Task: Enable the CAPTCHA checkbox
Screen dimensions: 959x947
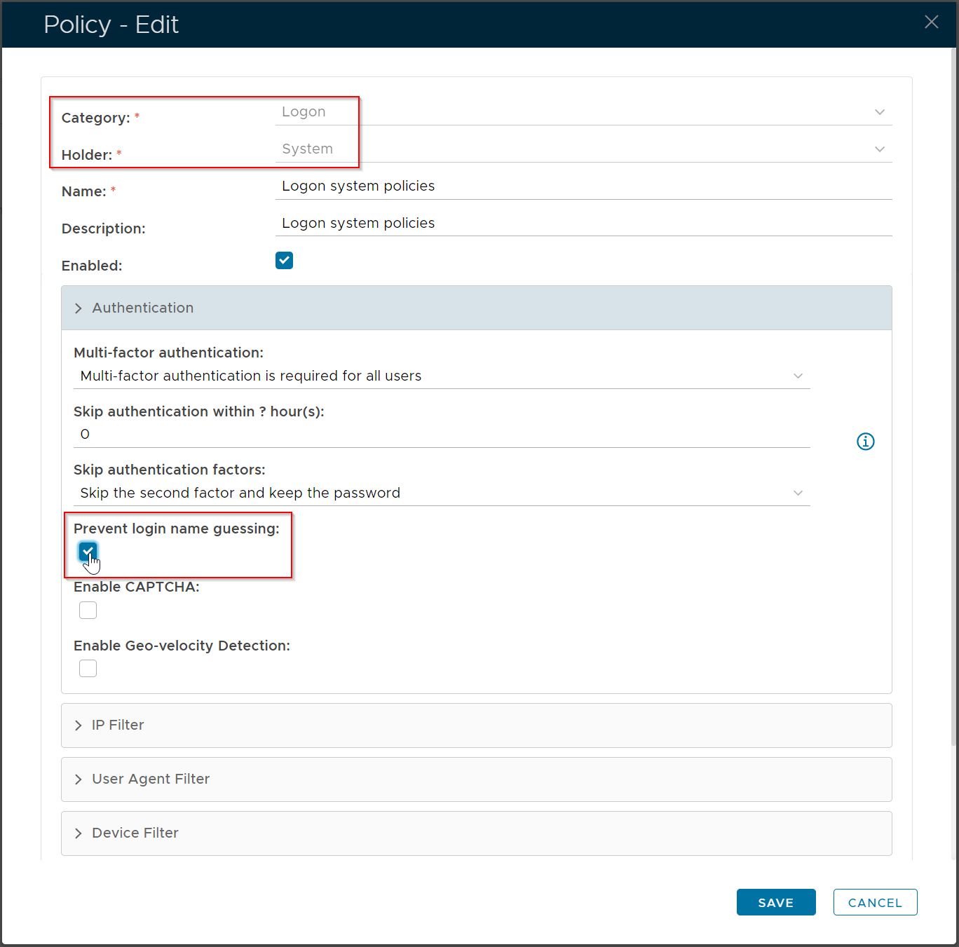Action: click(88, 611)
